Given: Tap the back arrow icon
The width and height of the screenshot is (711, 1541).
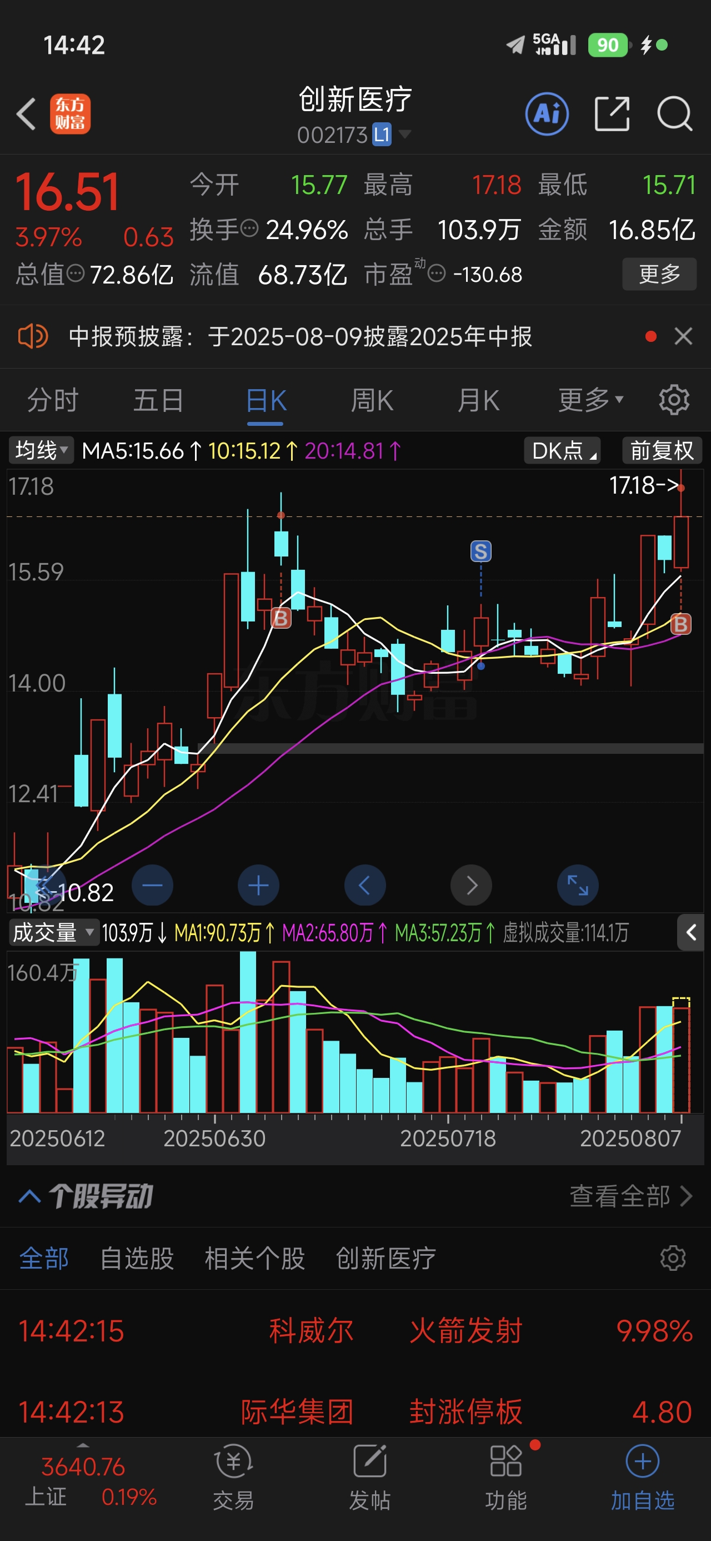Looking at the screenshot, I should (26, 113).
